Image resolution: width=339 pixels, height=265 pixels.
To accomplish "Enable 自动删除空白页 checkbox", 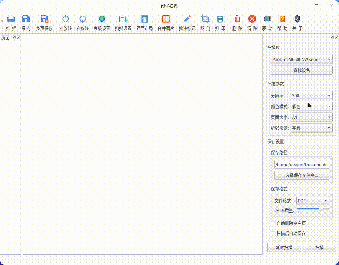I will pyautogui.click(x=273, y=223).
